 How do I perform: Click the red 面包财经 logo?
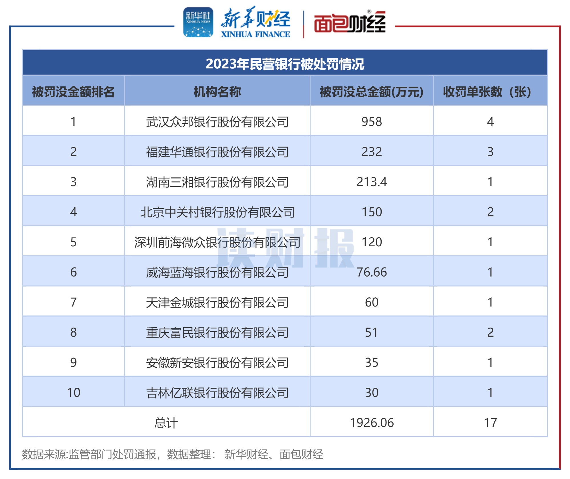pyautogui.click(x=350, y=23)
